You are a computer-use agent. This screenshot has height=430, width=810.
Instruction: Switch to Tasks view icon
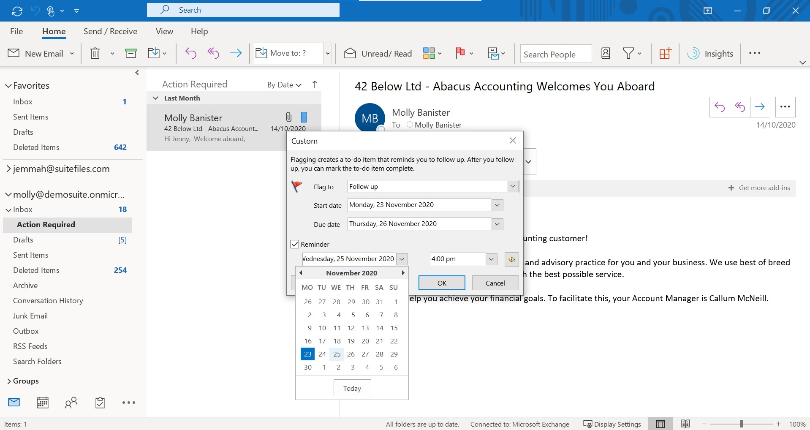[100, 403]
